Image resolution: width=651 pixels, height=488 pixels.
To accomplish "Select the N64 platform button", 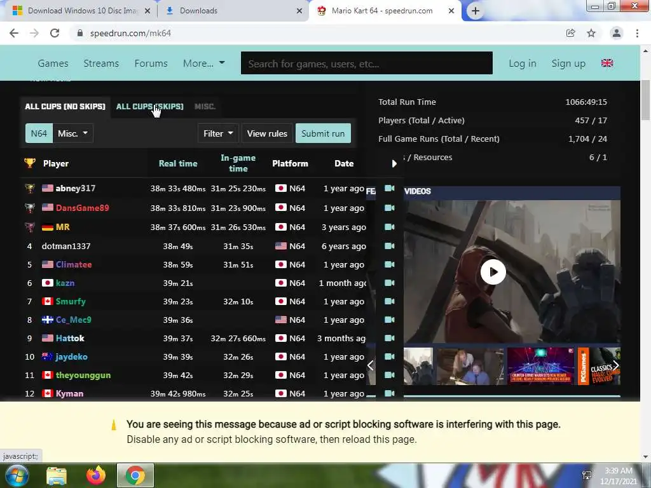I will click(39, 133).
